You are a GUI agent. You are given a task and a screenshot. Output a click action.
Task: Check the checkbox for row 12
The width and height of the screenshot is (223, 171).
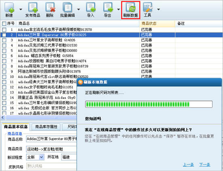pos(4,87)
